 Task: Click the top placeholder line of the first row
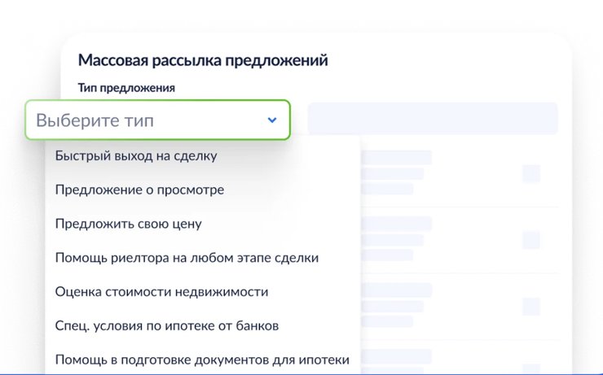point(395,158)
